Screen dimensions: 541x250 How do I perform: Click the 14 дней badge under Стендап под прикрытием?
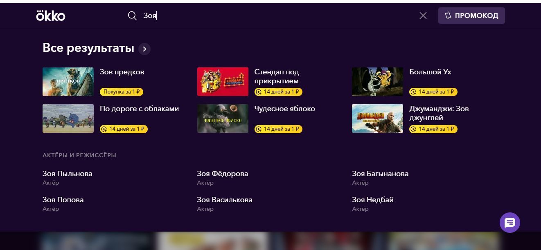tap(278, 92)
